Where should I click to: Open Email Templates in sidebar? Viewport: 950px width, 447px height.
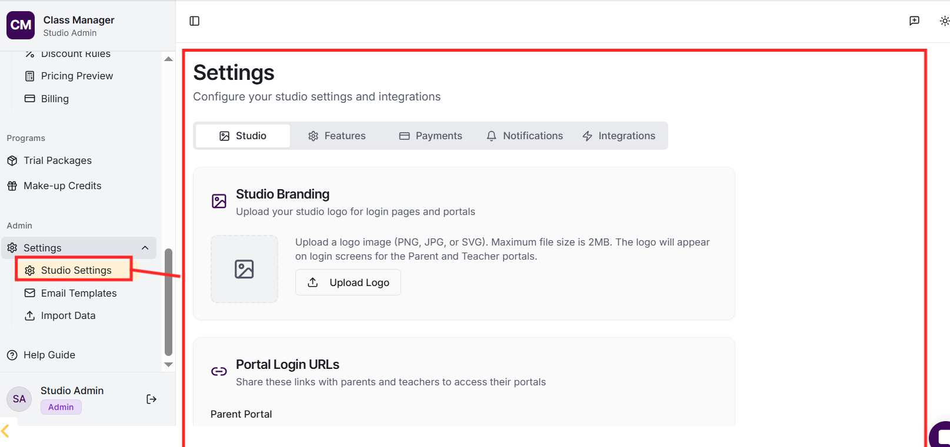[78, 293]
